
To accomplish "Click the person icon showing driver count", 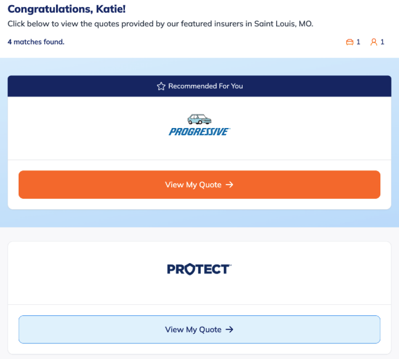I will tap(373, 42).
